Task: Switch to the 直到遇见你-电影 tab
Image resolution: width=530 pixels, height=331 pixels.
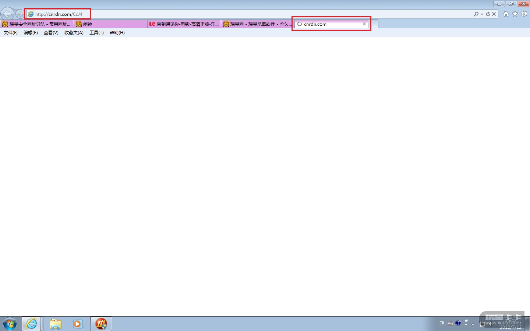Action: pos(184,24)
